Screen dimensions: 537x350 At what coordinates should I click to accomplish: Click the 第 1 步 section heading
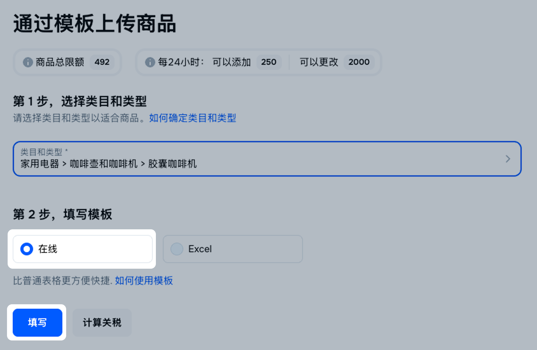point(80,101)
